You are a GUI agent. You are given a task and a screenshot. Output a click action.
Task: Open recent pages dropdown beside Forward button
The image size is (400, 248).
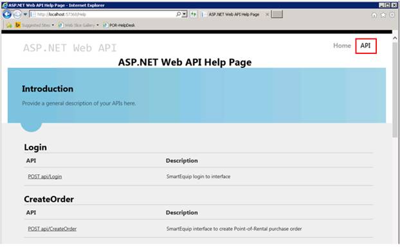pos(25,14)
